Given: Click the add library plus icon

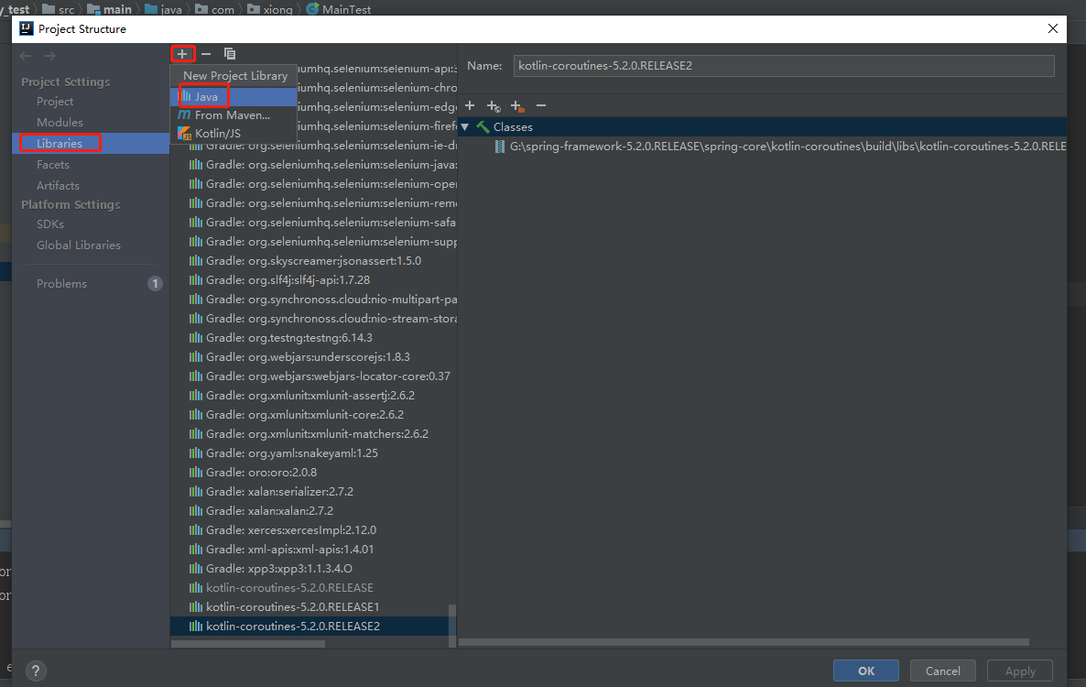Looking at the screenshot, I should coord(182,54).
